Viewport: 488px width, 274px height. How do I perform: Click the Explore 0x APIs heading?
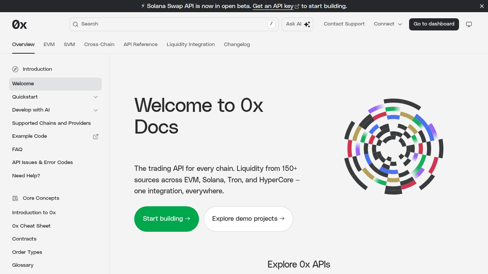pos(299,264)
